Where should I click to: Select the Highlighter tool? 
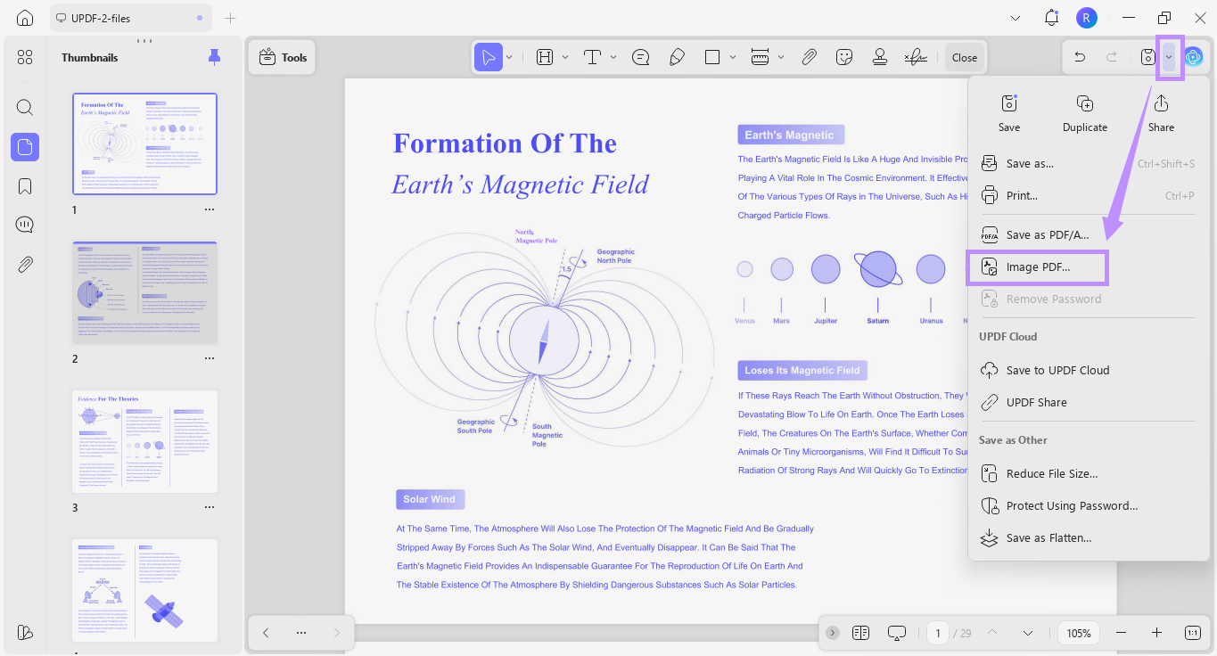pos(677,56)
